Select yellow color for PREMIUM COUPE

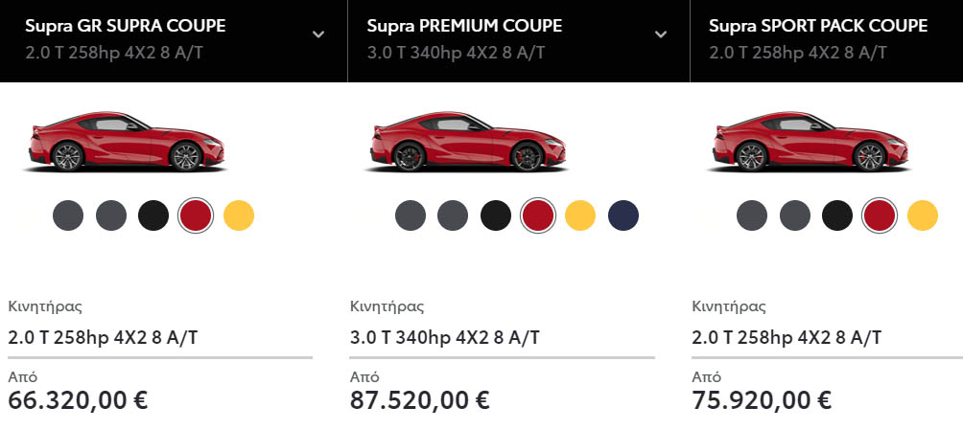click(580, 215)
